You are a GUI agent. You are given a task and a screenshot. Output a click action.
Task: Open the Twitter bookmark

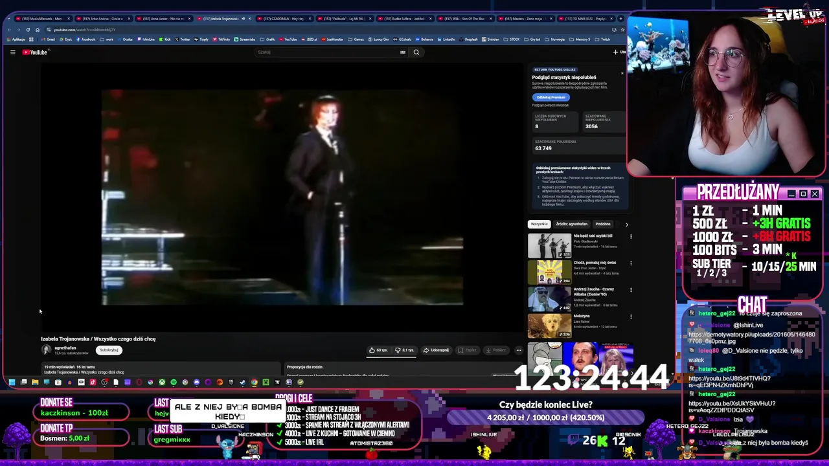(182, 39)
